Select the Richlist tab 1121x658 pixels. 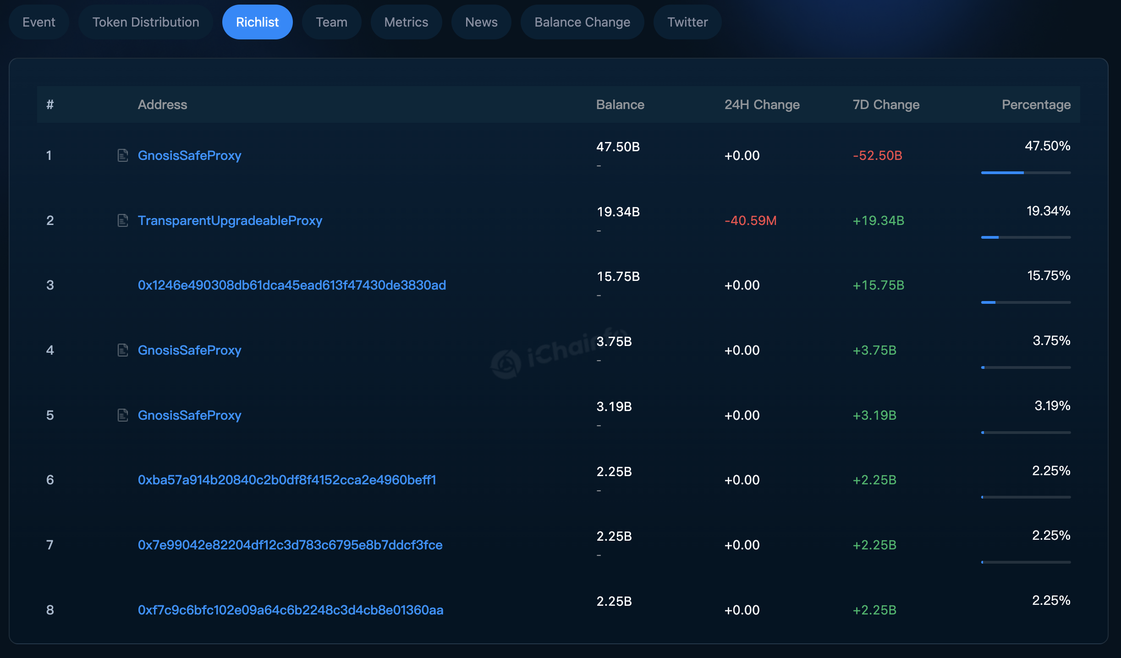[x=257, y=22]
